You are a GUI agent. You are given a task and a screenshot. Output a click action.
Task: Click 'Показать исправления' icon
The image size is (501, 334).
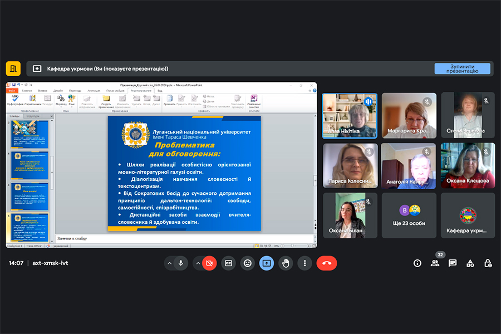point(87,101)
